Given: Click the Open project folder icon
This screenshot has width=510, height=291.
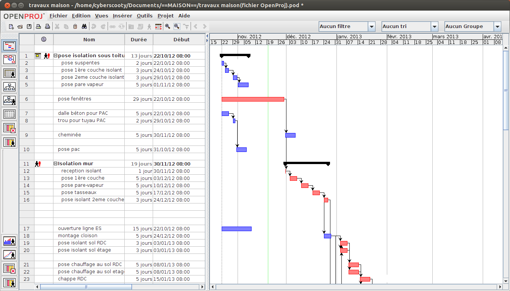Looking at the screenshot, I should click(x=20, y=27).
